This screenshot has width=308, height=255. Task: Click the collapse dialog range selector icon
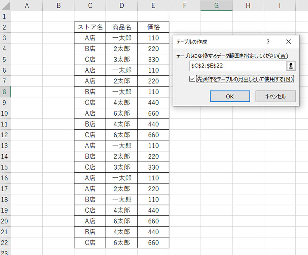coord(291,66)
